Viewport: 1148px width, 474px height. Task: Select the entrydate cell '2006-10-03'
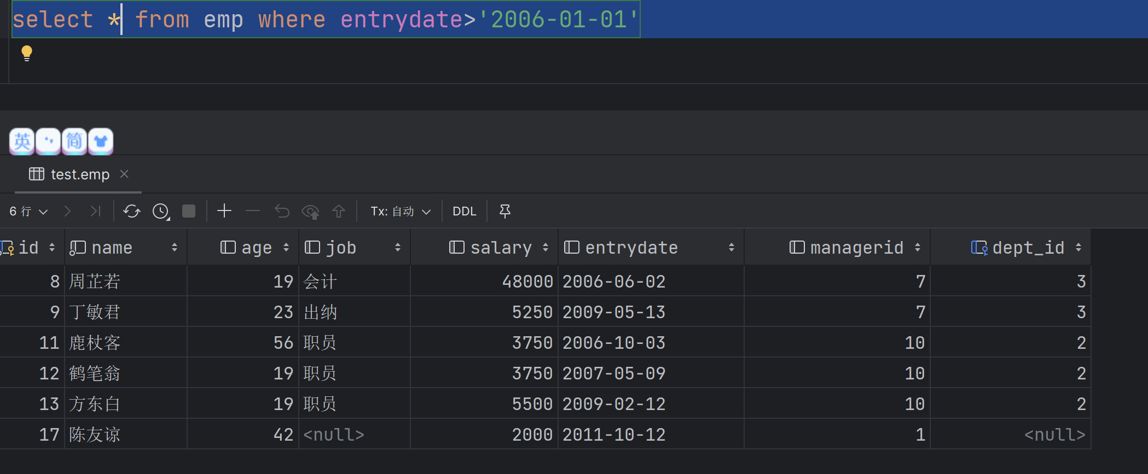pos(651,342)
